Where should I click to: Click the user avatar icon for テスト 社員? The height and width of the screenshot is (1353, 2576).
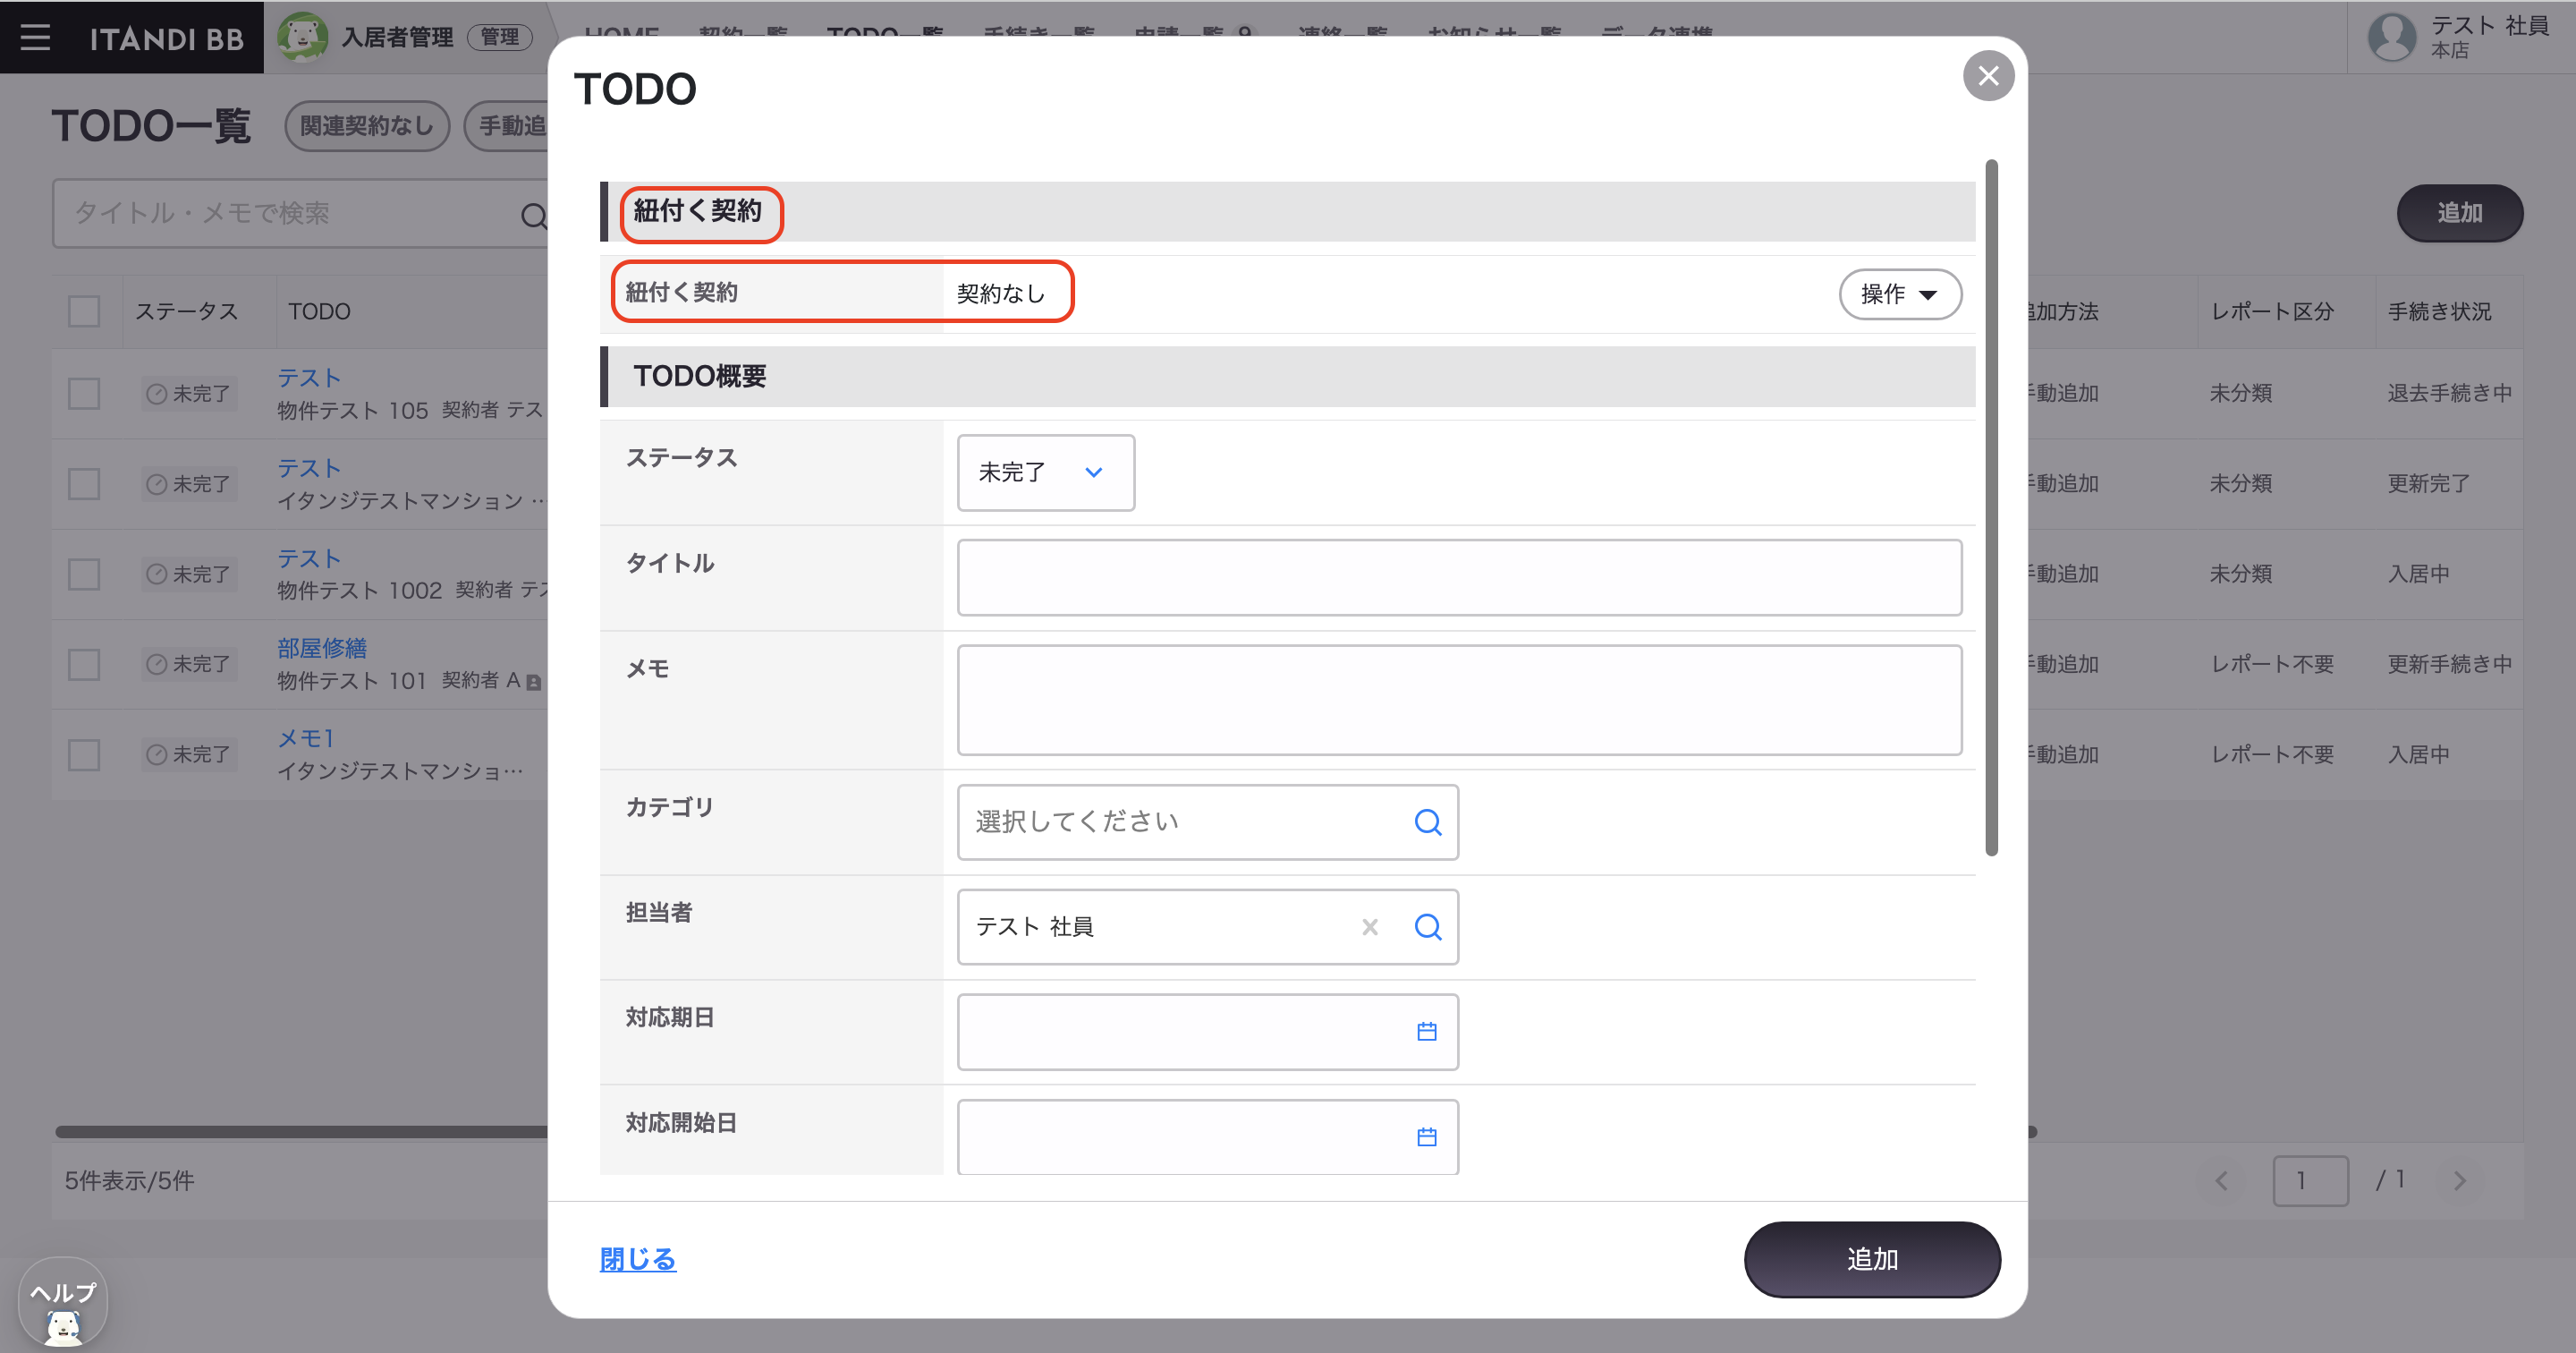pos(2392,37)
